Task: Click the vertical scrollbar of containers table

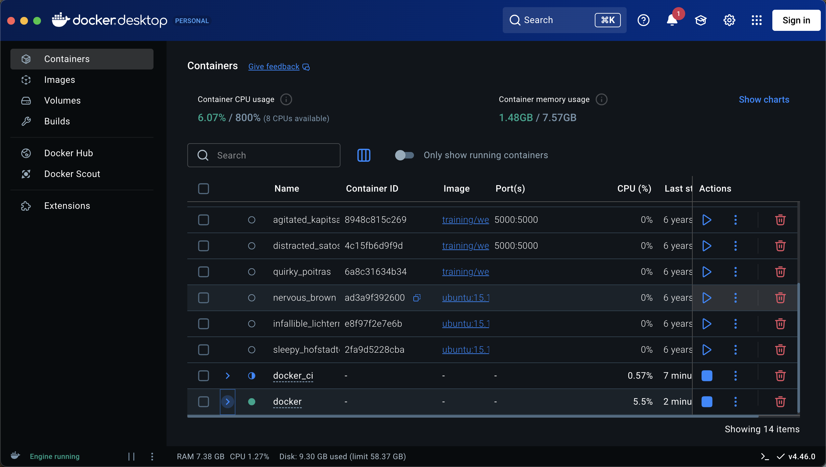Action: [x=798, y=347]
